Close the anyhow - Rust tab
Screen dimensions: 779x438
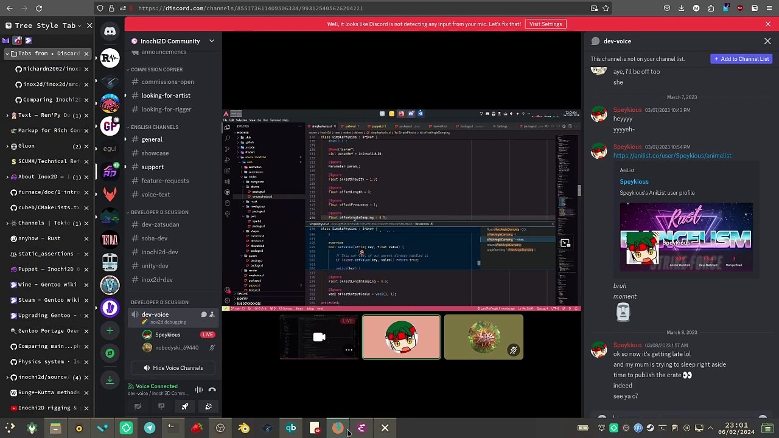point(86,238)
